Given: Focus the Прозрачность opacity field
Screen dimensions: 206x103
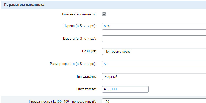Looking at the screenshot, I should coord(154,101).
